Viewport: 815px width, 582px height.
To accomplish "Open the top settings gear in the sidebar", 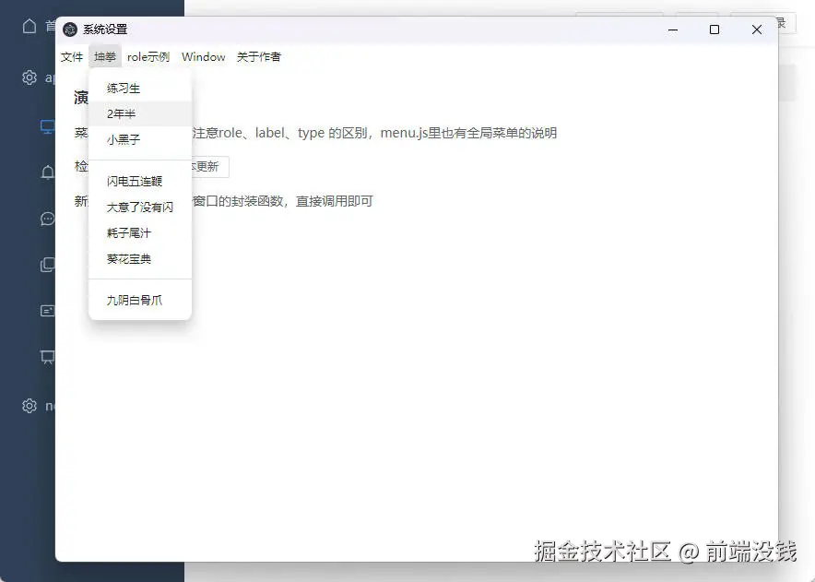I will point(30,77).
